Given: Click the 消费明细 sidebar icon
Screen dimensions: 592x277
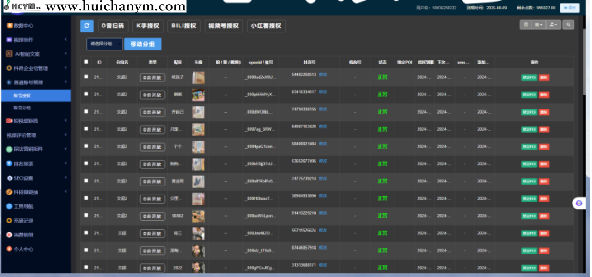Looking at the screenshot, I should pos(9,235).
